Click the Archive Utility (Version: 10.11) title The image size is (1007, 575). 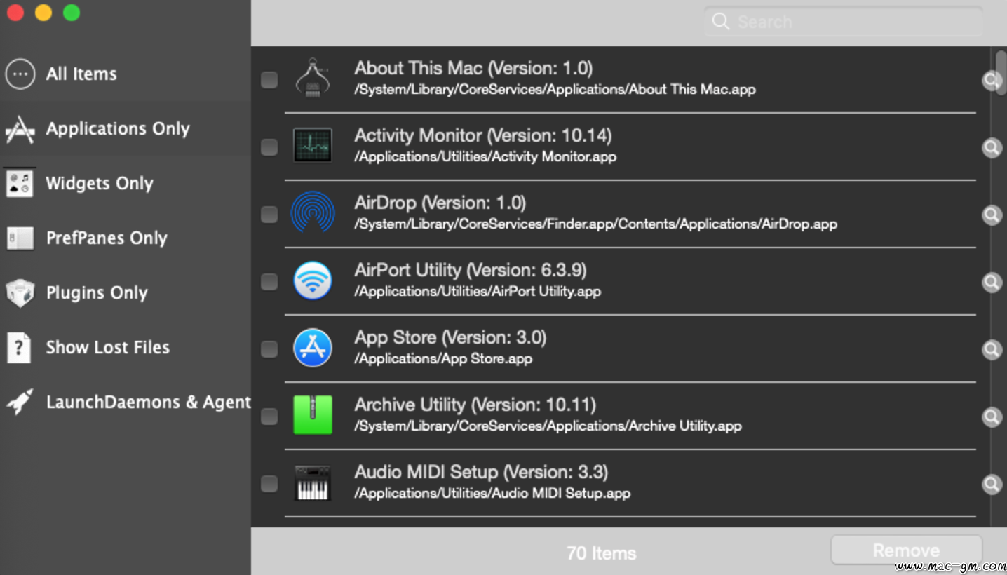[x=475, y=405]
